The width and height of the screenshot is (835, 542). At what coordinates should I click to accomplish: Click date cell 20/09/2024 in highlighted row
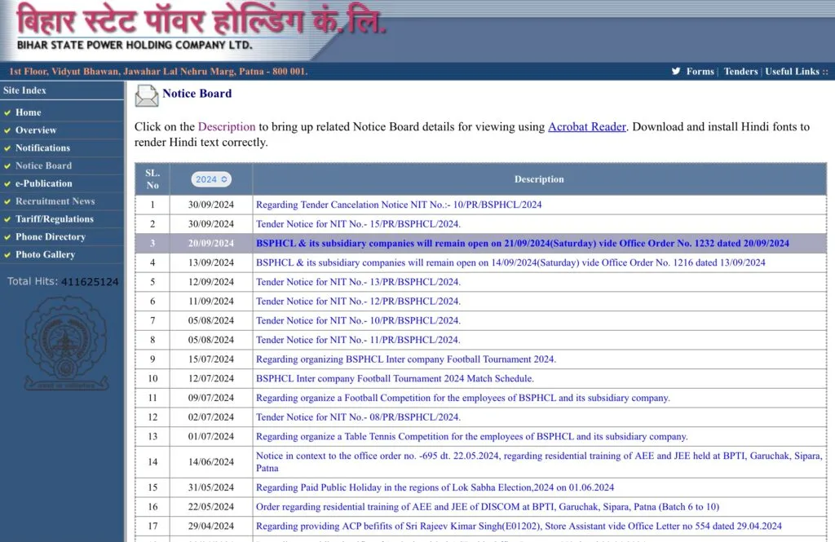point(211,244)
